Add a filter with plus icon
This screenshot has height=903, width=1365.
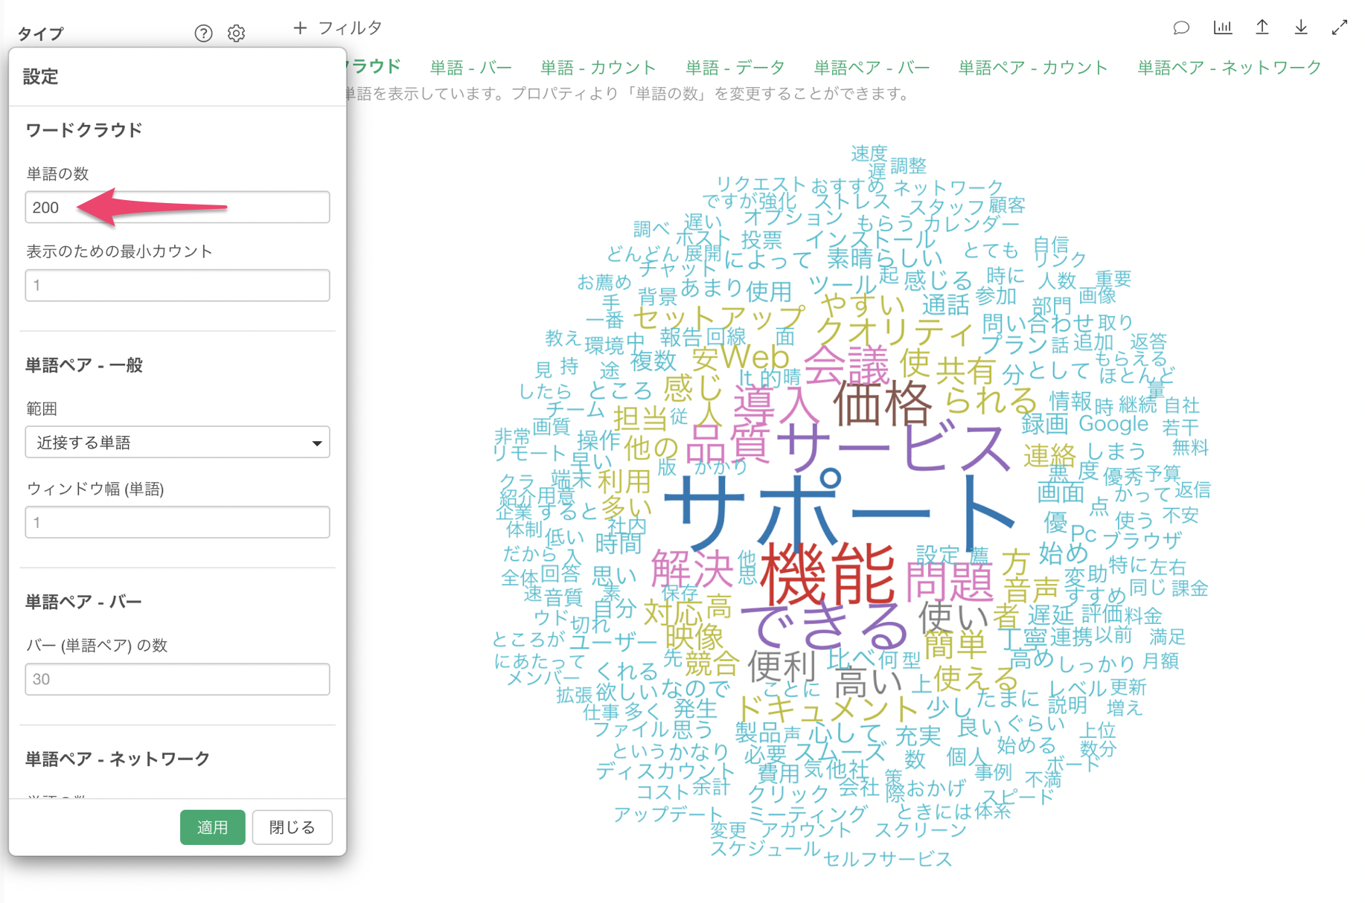pyautogui.click(x=300, y=28)
